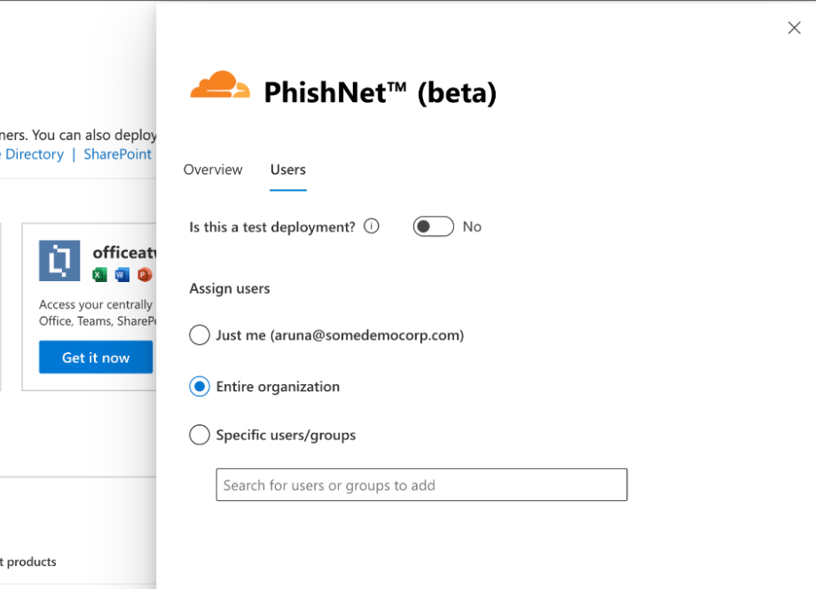Switch to the Users tab

tap(287, 169)
